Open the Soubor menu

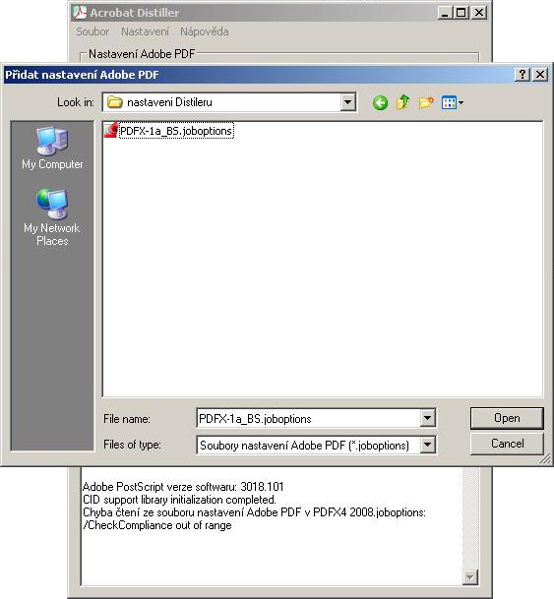coord(92,31)
